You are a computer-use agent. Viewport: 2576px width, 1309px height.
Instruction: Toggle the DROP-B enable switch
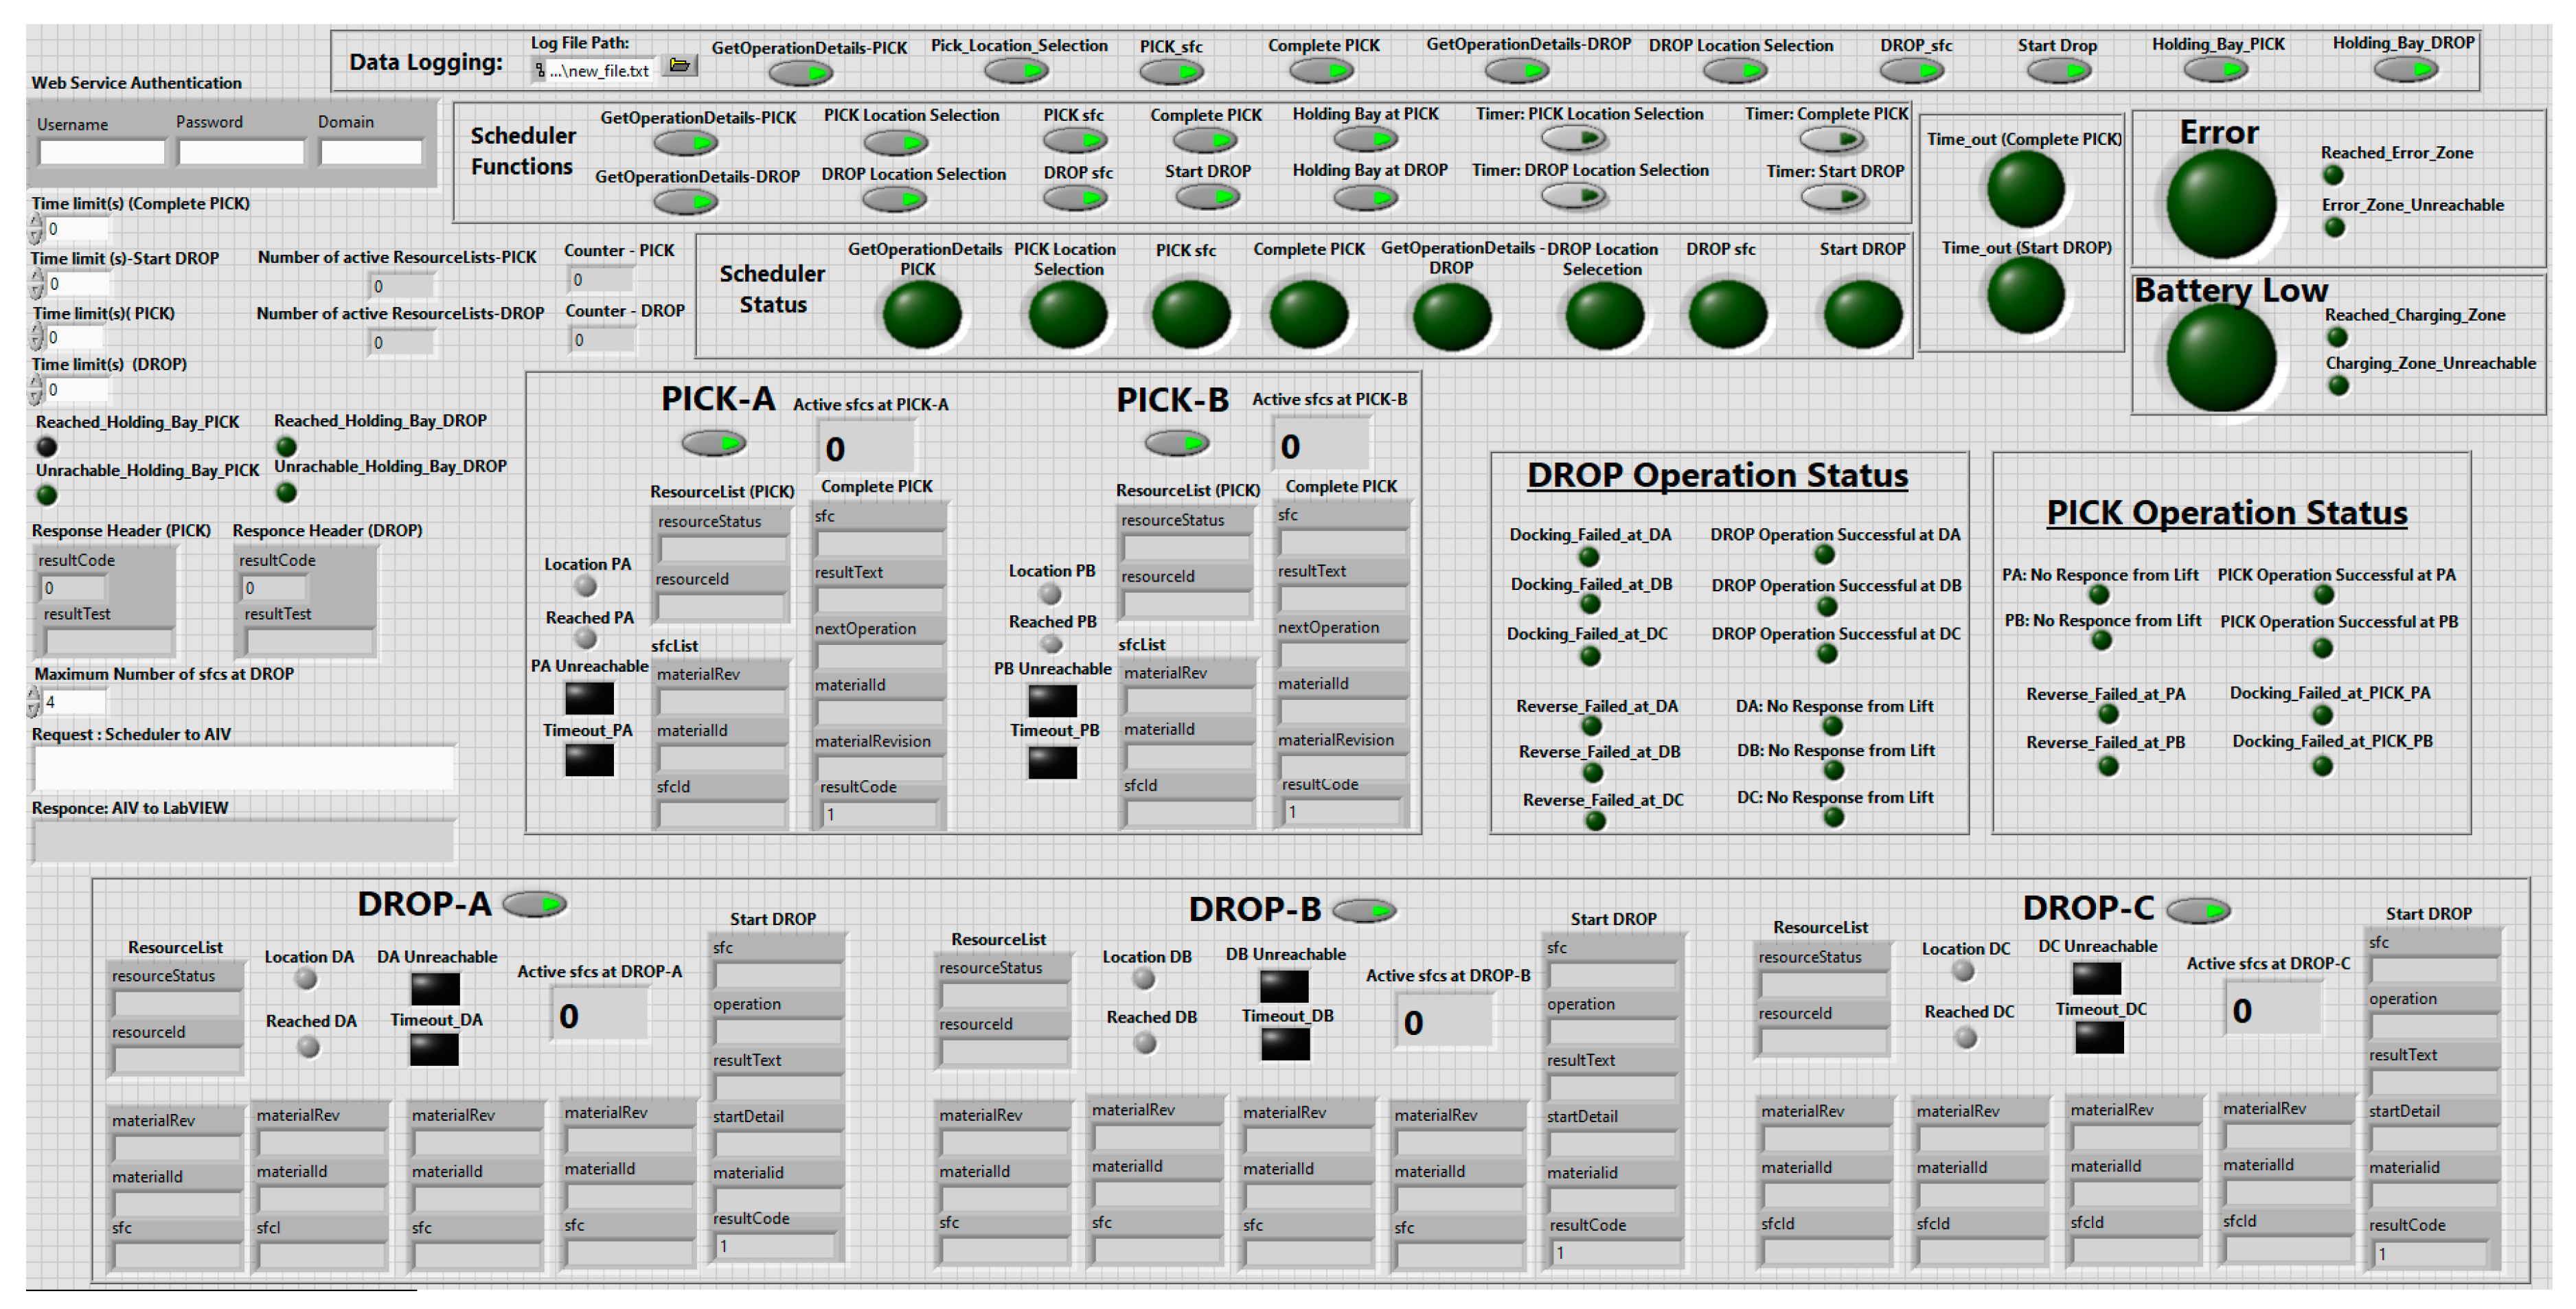click(1364, 910)
